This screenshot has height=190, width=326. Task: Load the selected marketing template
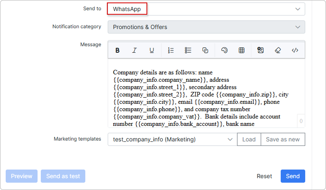coord(249,139)
